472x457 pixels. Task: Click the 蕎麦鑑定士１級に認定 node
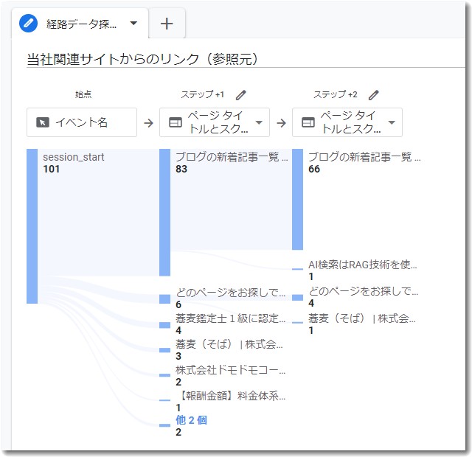pos(229,319)
